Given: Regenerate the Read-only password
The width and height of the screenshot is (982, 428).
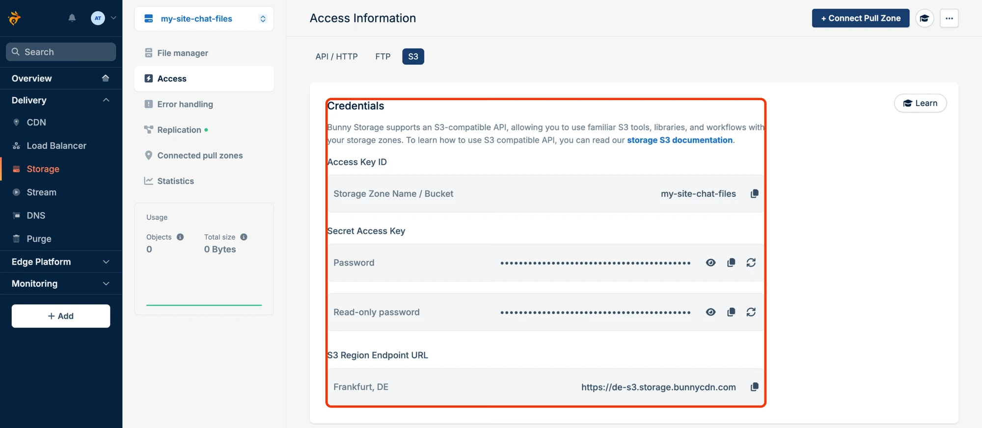Looking at the screenshot, I should point(751,312).
